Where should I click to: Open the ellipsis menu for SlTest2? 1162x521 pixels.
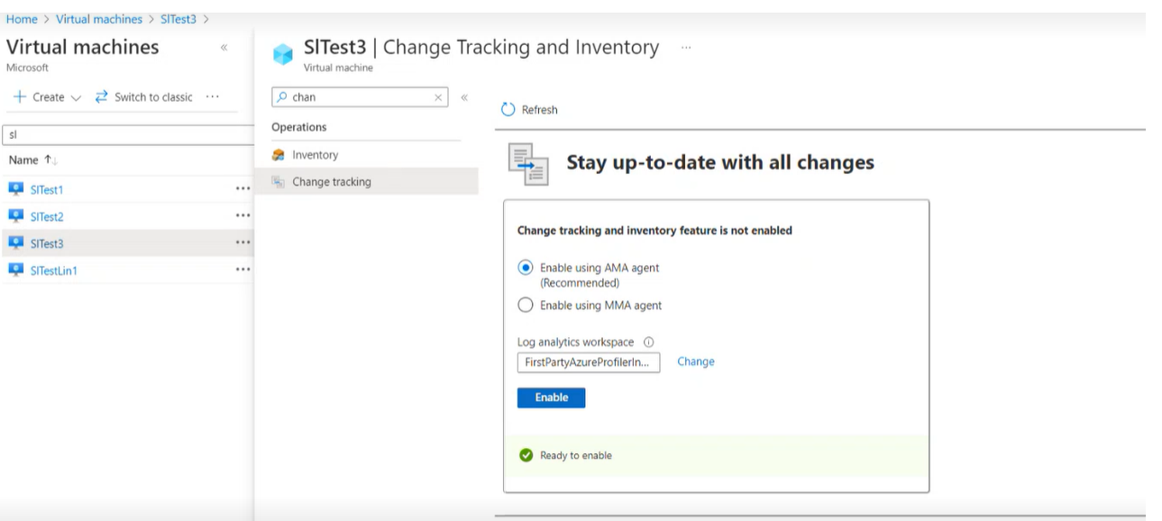point(242,216)
